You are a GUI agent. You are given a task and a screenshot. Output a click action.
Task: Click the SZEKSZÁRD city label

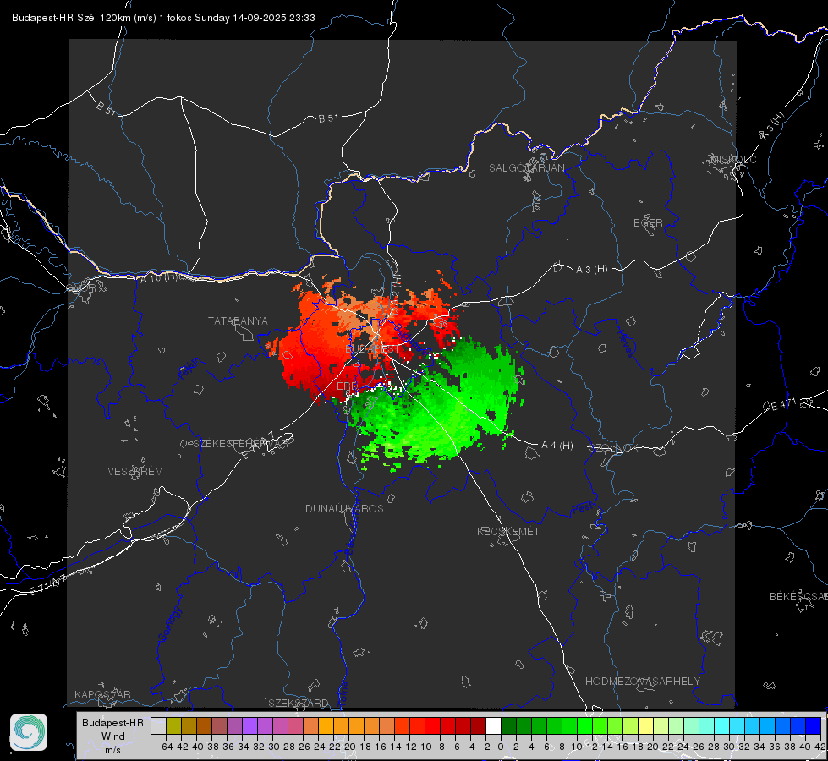pyautogui.click(x=299, y=703)
